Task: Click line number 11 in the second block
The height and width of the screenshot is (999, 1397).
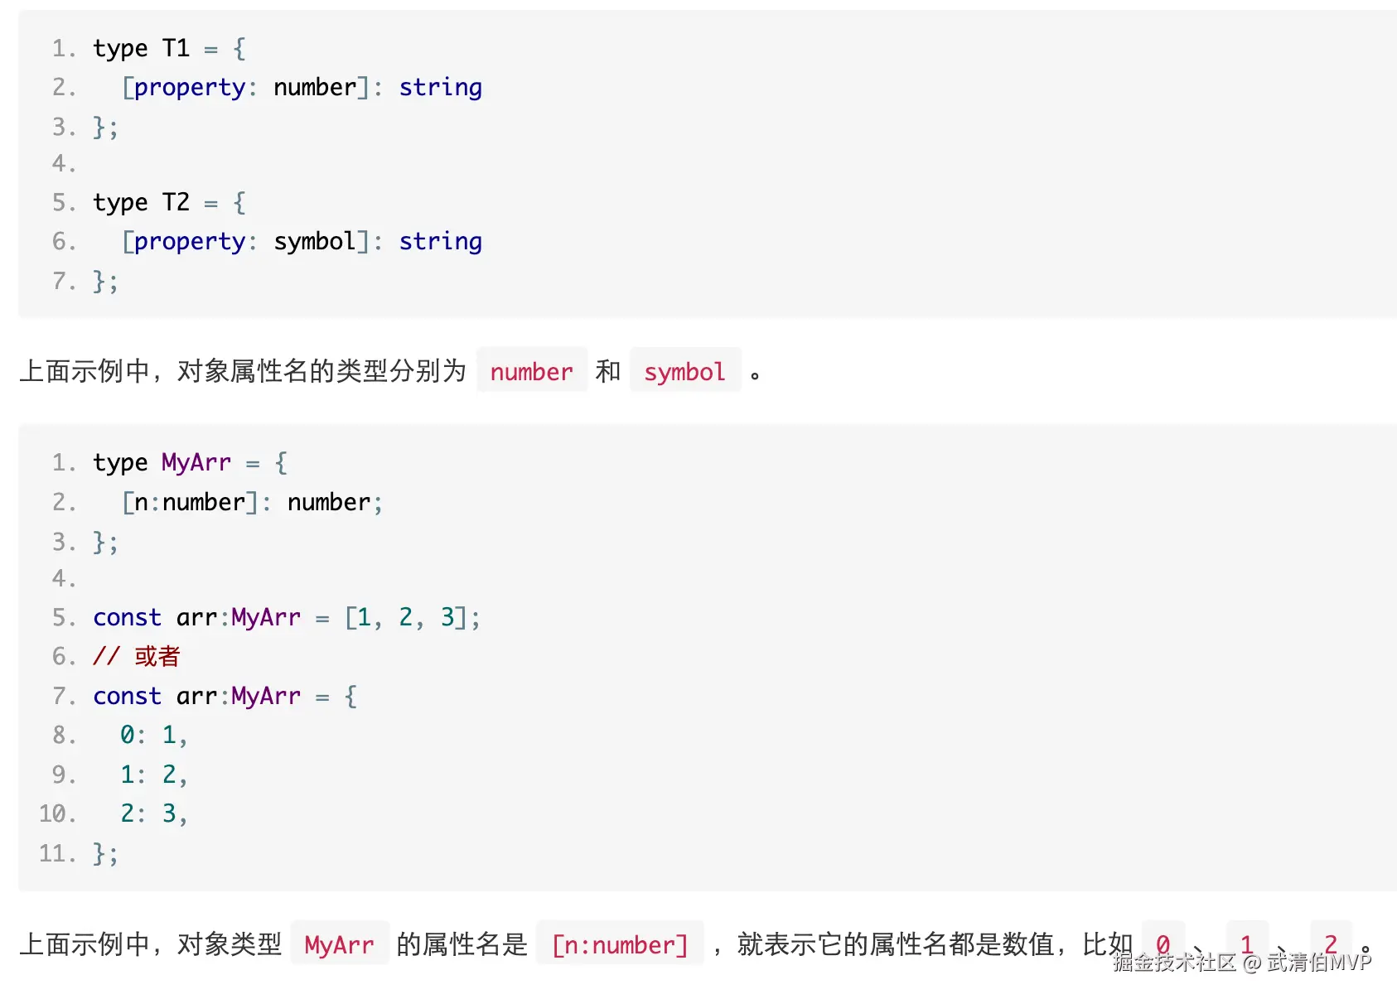Action: (57, 853)
